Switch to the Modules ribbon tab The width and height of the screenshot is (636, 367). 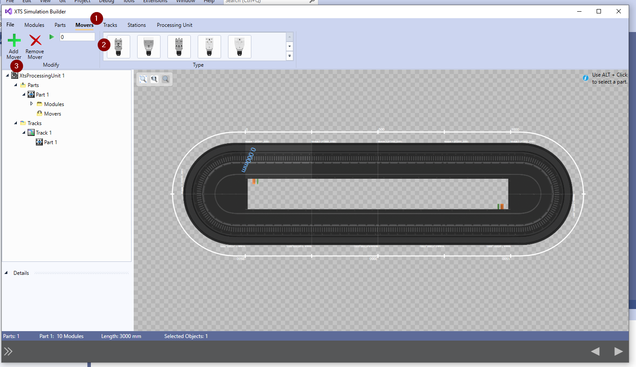pyautogui.click(x=34, y=25)
